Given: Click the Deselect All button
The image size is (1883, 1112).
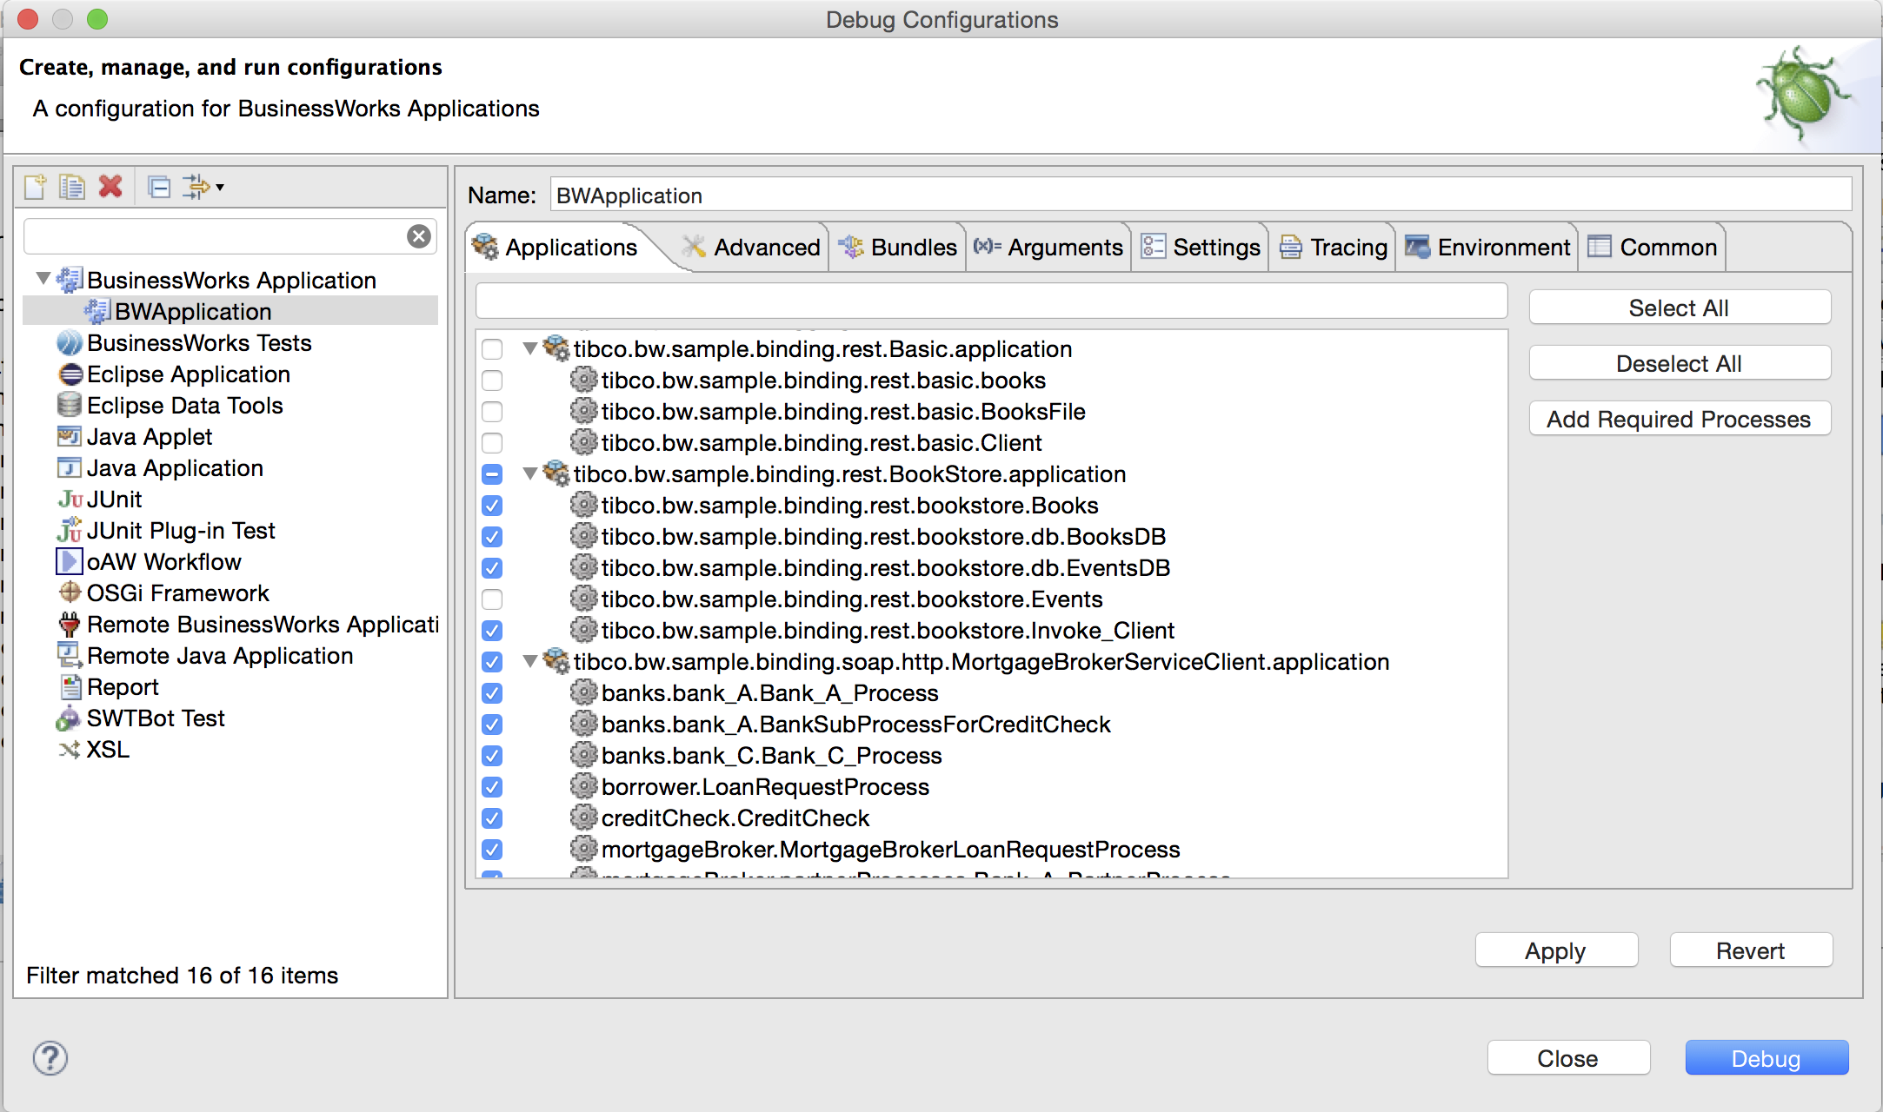Looking at the screenshot, I should click(x=1680, y=363).
